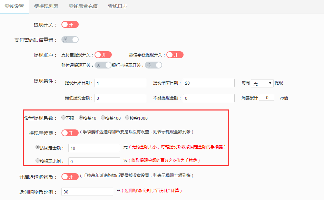Click the 最低提现金额 input field

click(x=120, y=98)
